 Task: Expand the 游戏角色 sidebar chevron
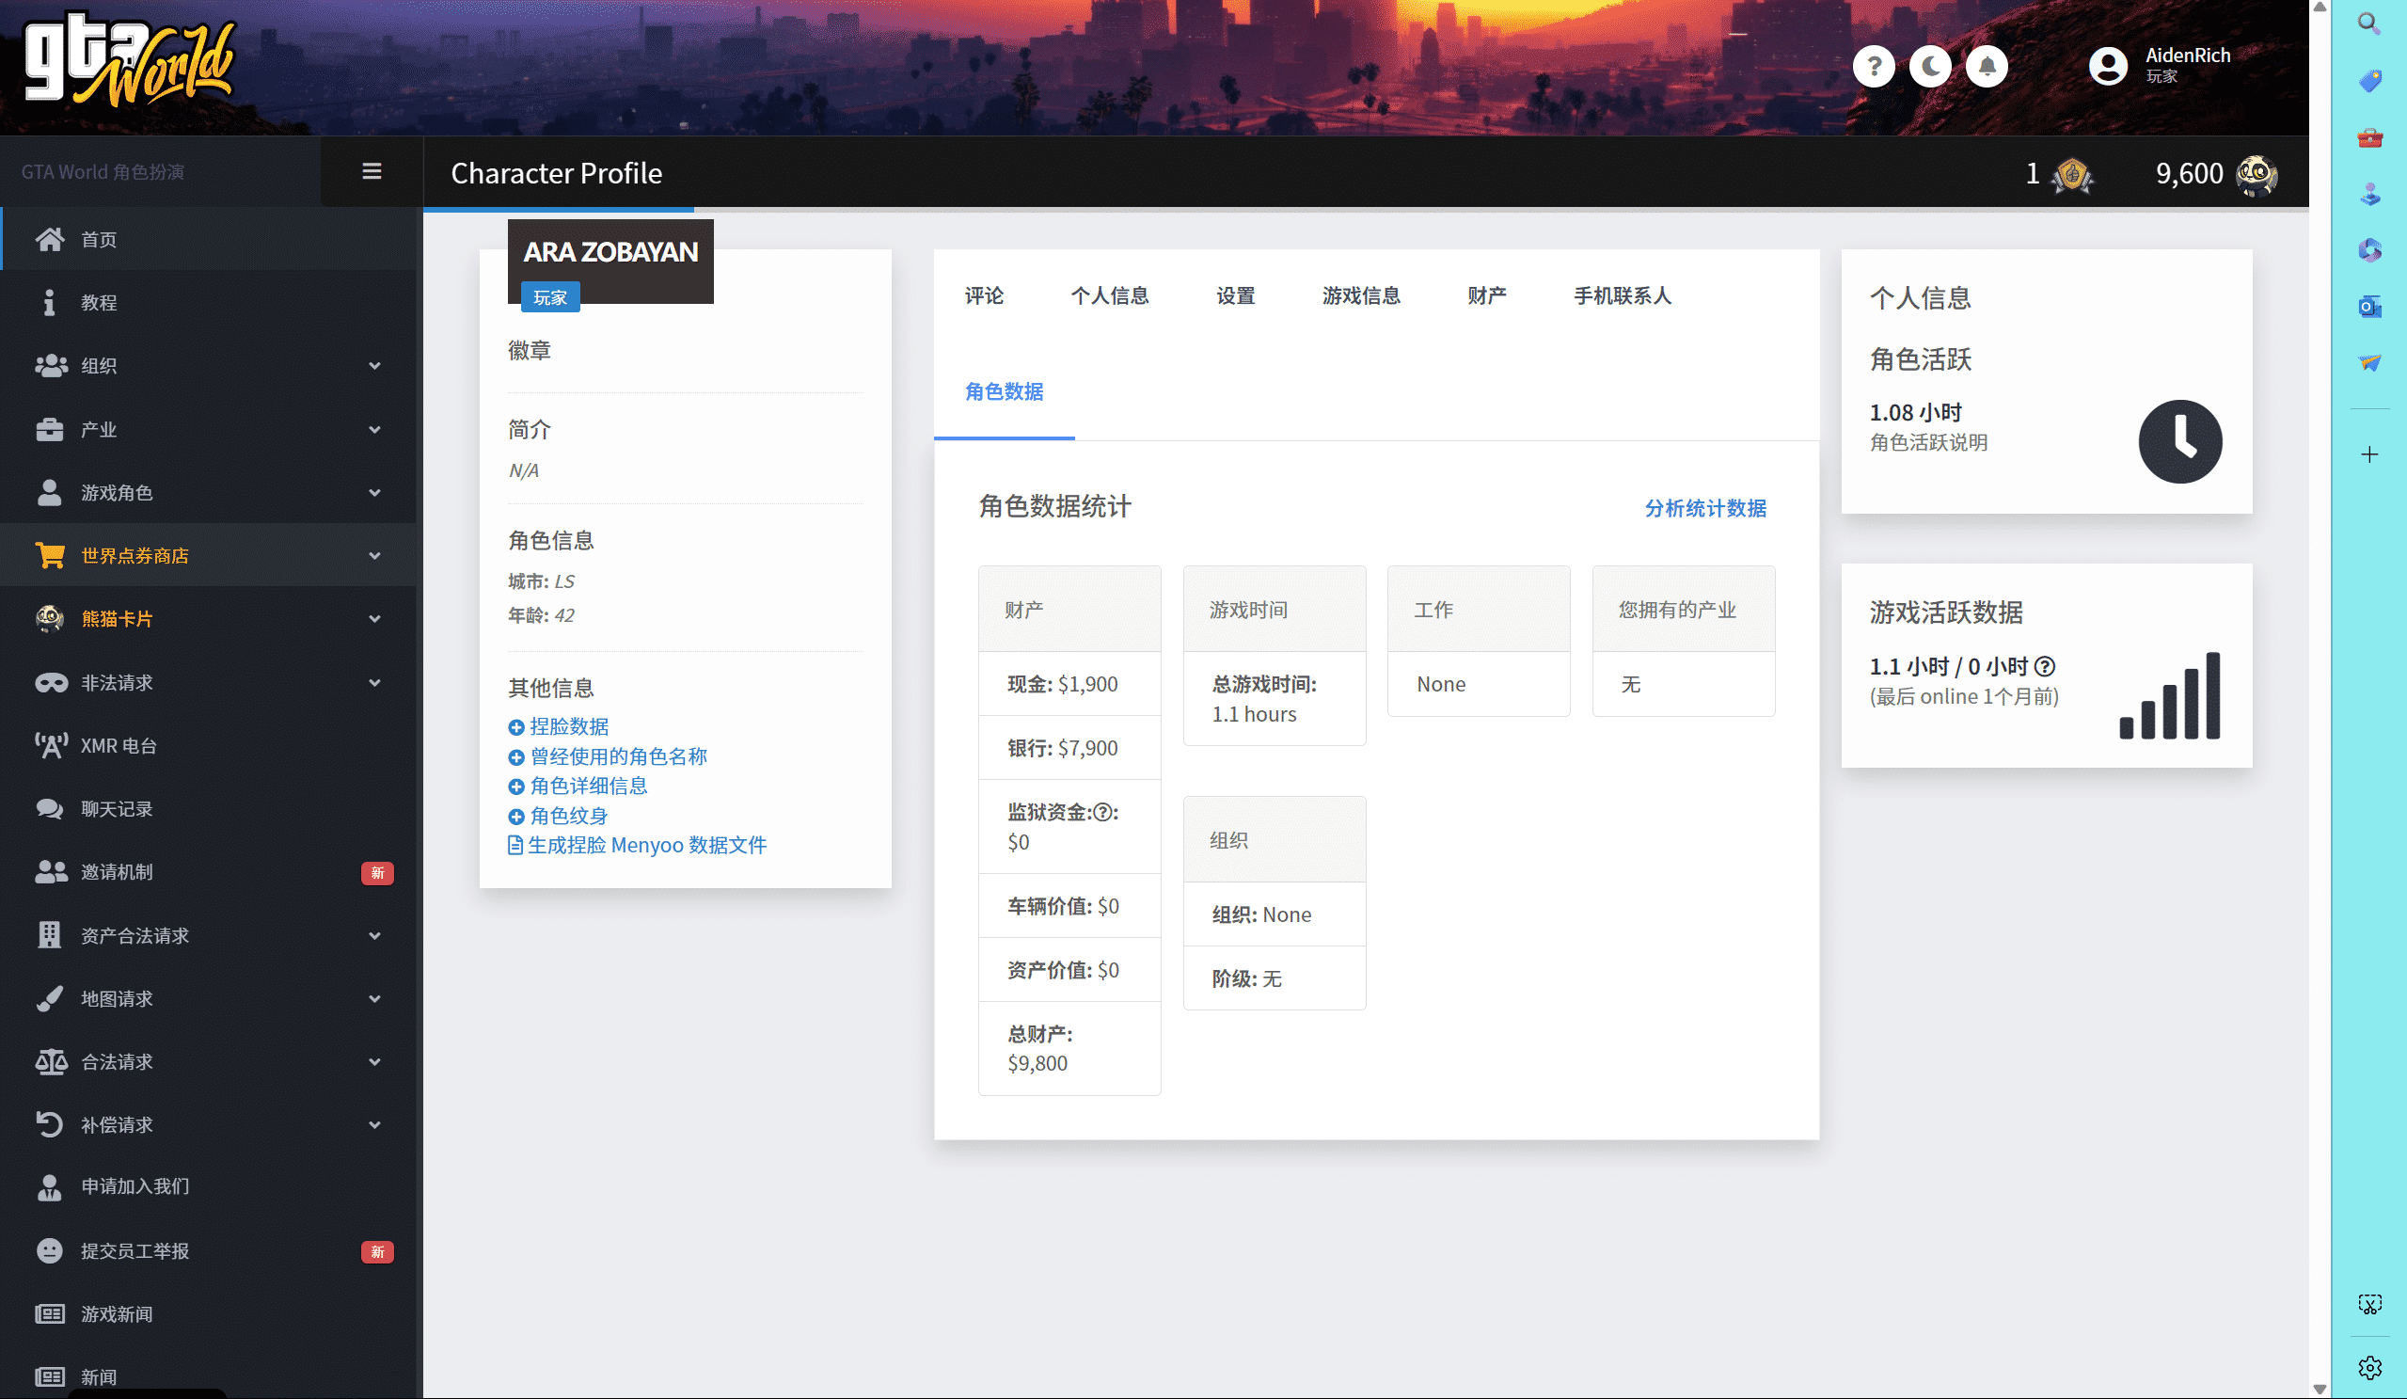[x=374, y=492]
